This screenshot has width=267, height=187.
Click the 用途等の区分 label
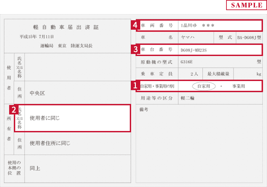(x=156, y=98)
